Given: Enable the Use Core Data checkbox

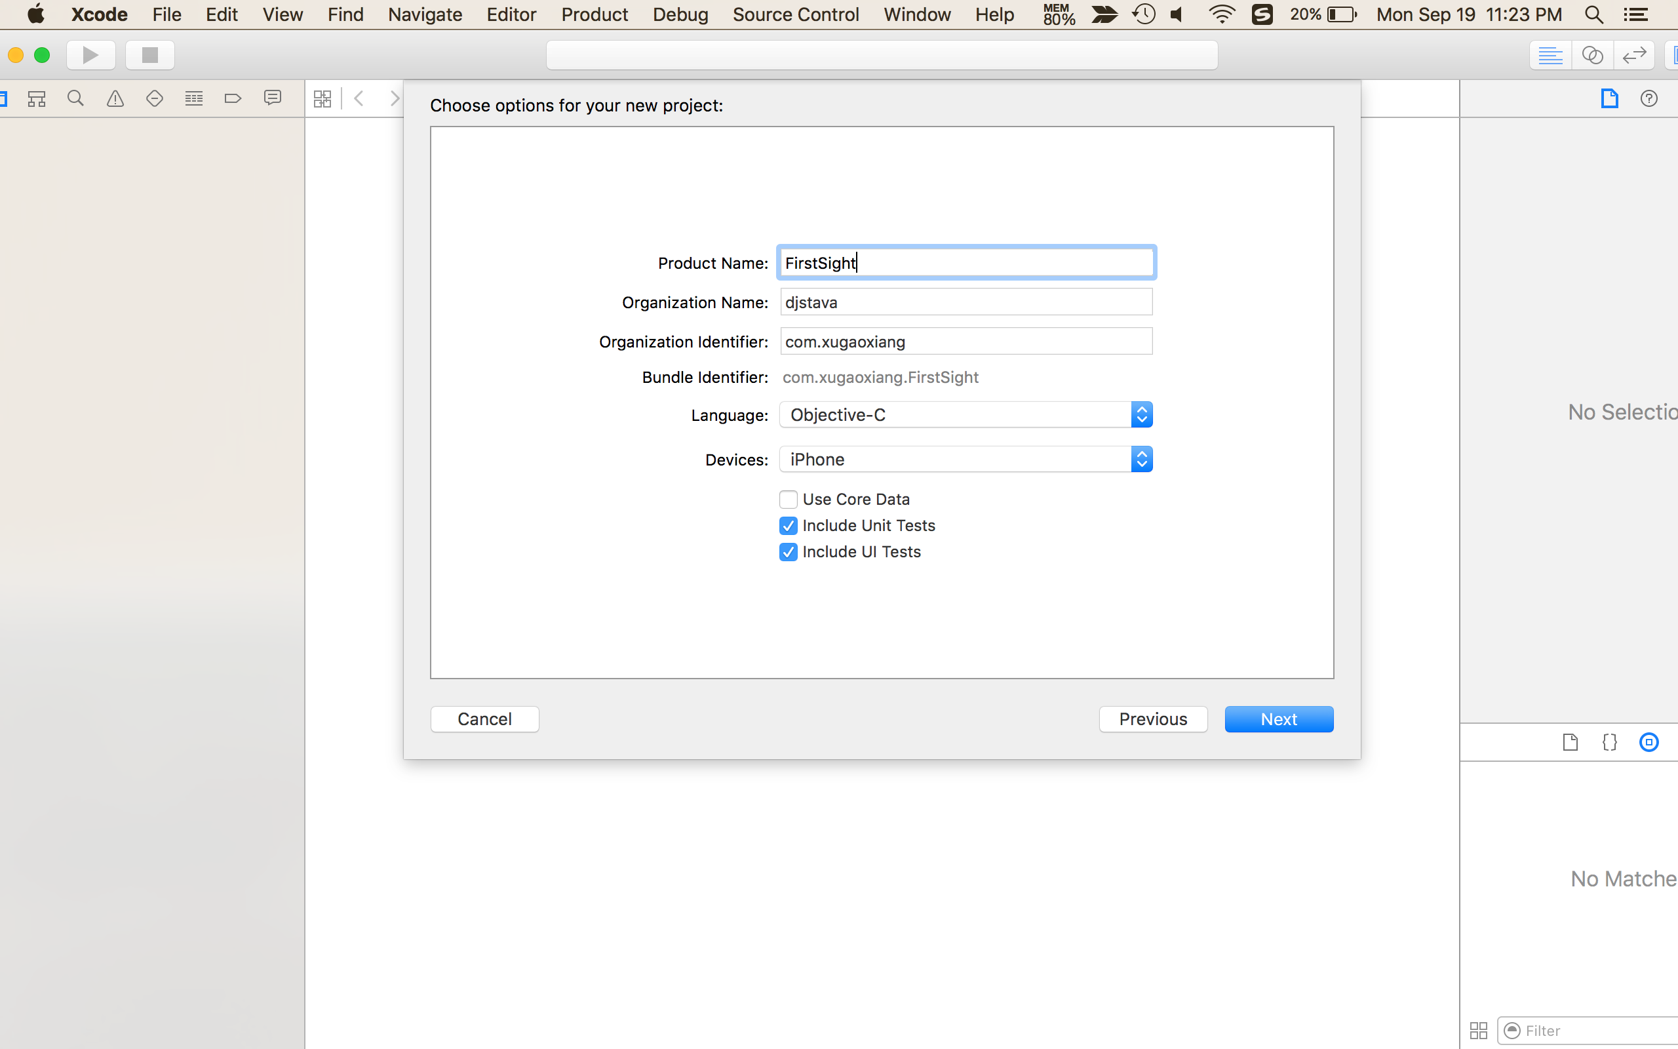Looking at the screenshot, I should (x=788, y=500).
